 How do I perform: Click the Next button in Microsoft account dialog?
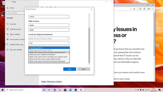(x=70, y=69)
